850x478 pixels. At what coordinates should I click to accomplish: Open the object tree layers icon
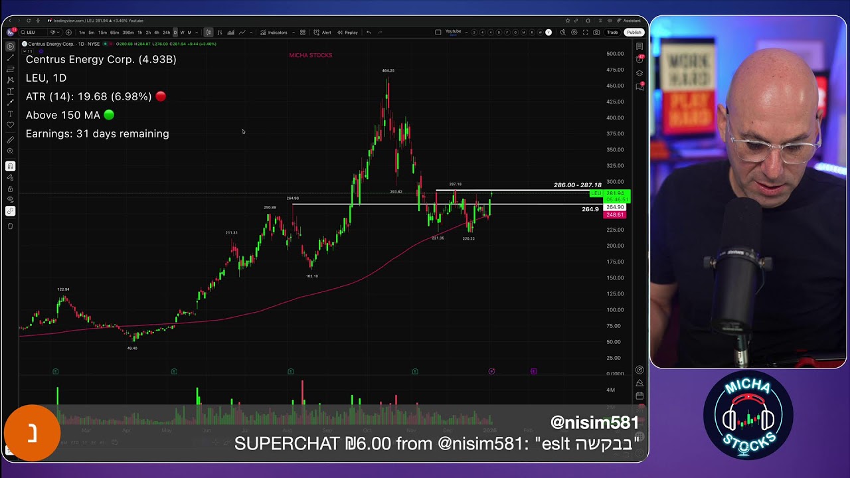[639, 73]
